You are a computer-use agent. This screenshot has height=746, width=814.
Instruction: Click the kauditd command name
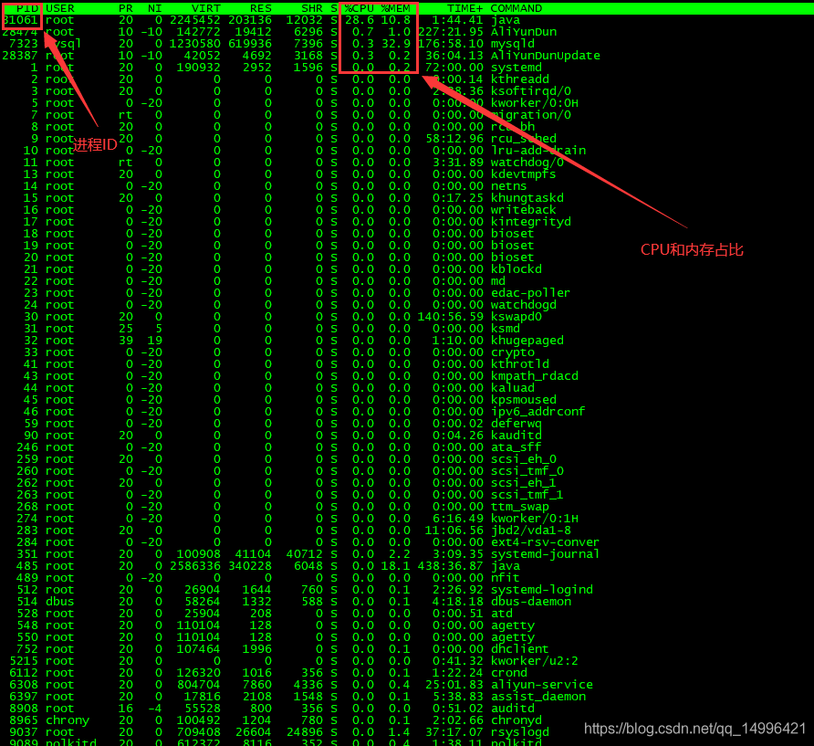click(517, 436)
